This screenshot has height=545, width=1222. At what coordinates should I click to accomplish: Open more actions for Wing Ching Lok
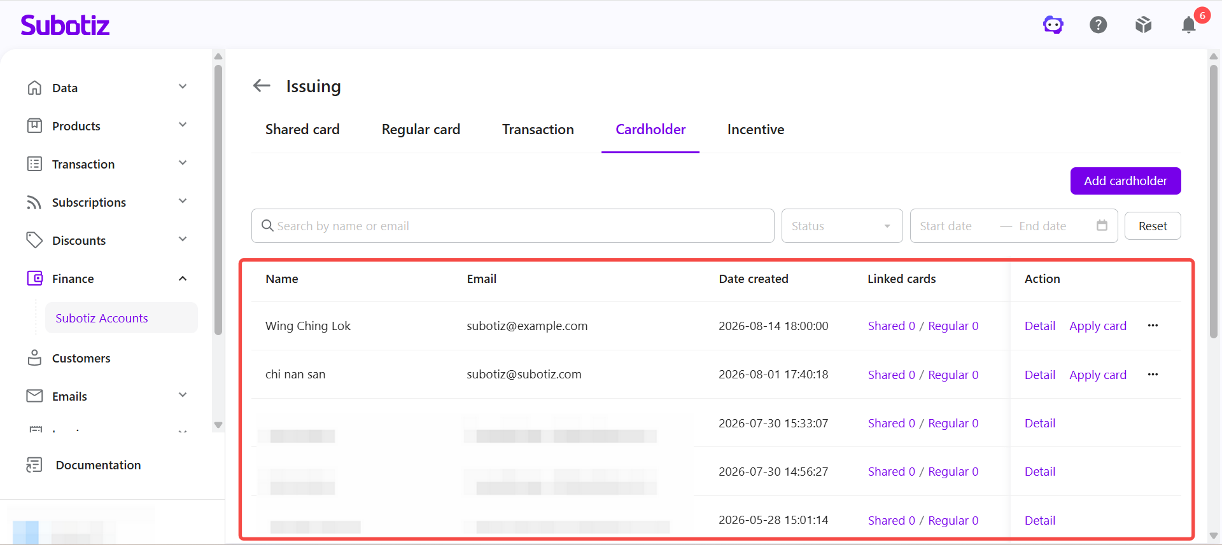click(1153, 326)
